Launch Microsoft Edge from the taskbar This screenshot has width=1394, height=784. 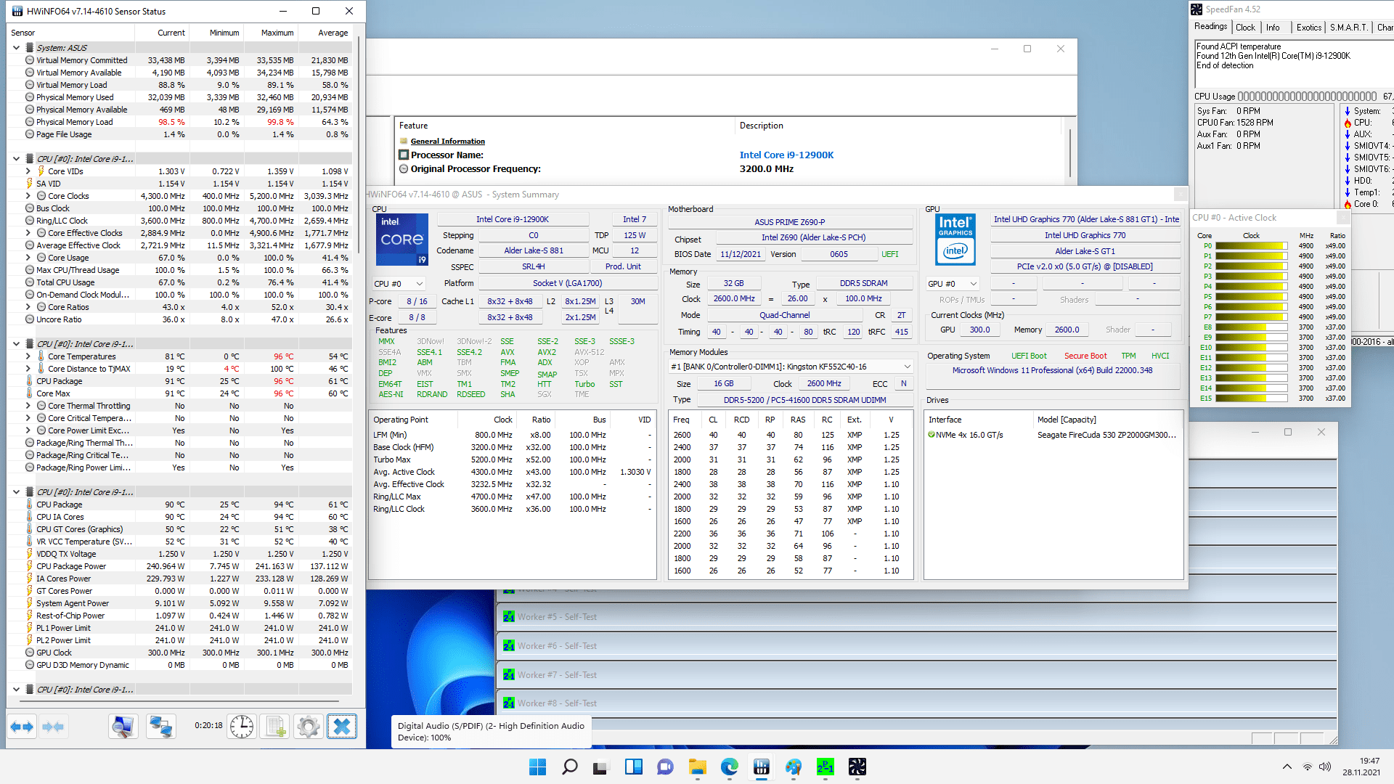coord(730,767)
